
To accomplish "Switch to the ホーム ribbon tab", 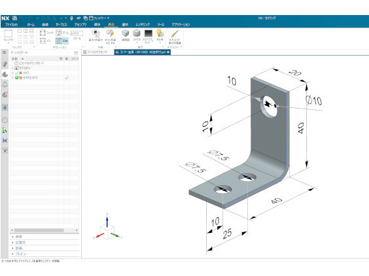I will [x=31, y=24].
